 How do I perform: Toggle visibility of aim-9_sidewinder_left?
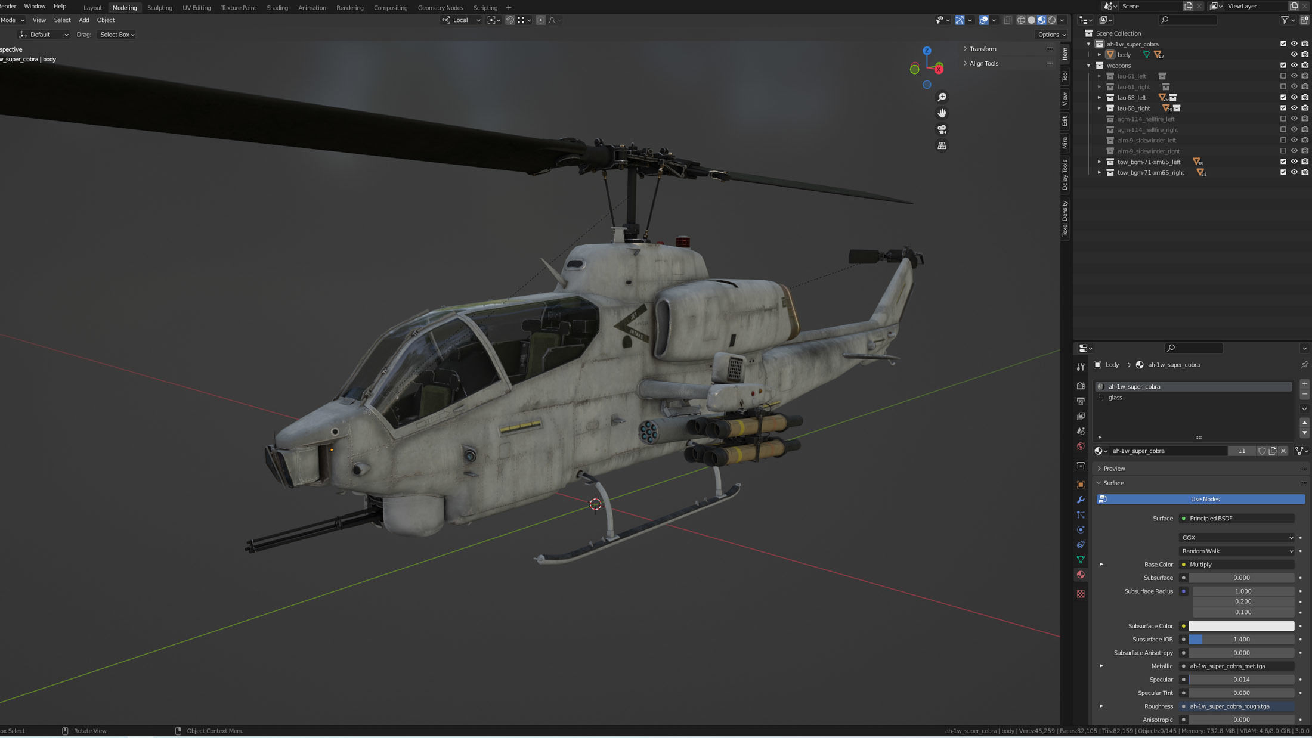tap(1294, 141)
